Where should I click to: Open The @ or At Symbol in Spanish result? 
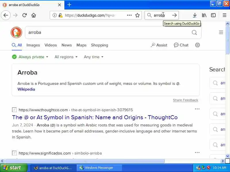click(95, 117)
